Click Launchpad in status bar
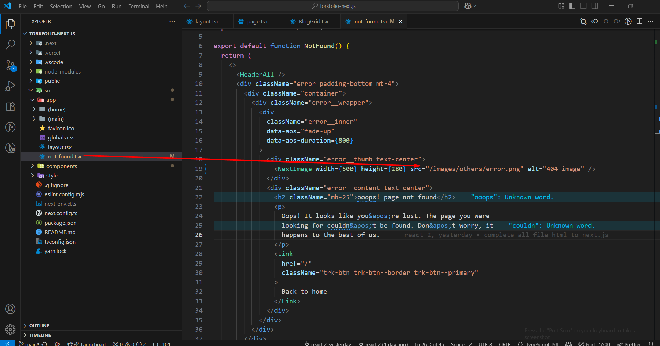 [x=87, y=344]
